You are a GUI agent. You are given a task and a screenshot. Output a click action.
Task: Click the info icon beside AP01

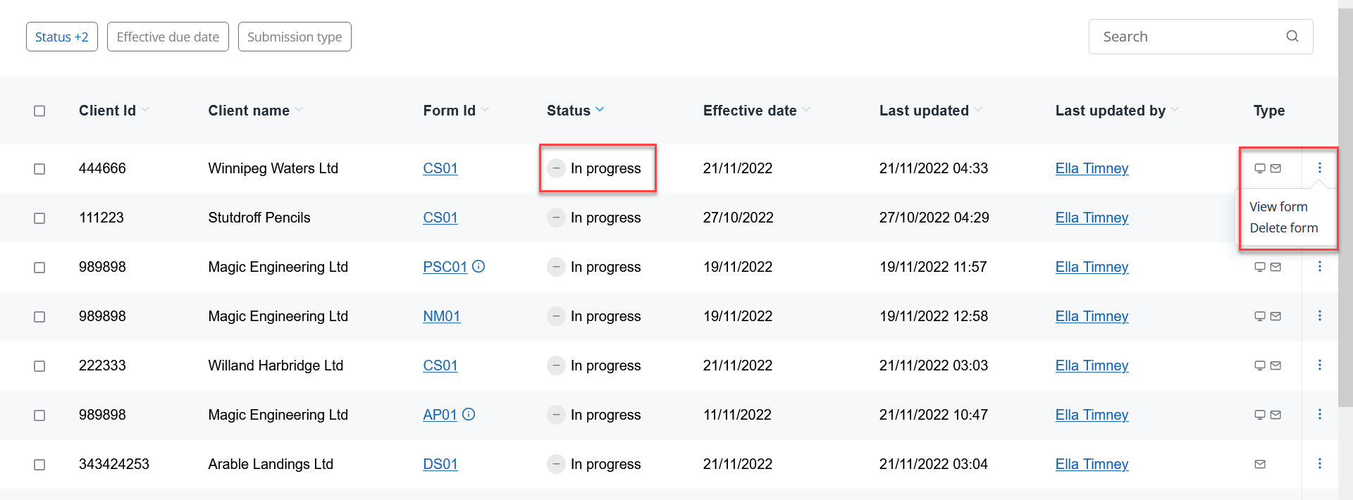(x=469, y=414)
